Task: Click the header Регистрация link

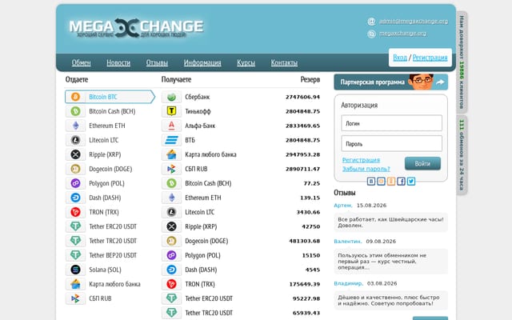Action: pyautogui.click(x=430, y=58)
